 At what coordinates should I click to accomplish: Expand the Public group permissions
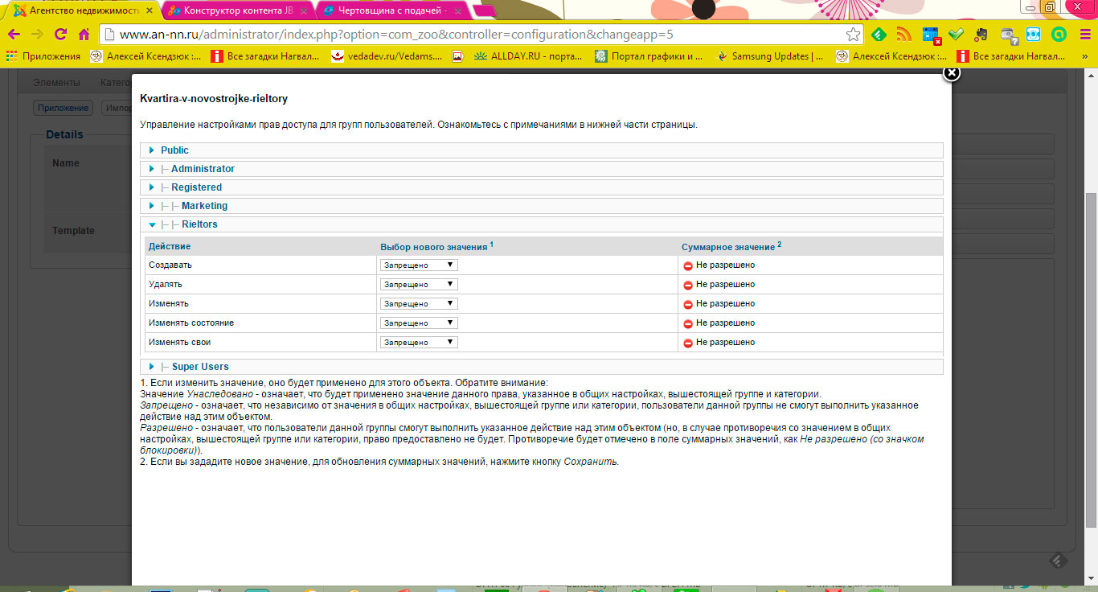click(174, 150)
